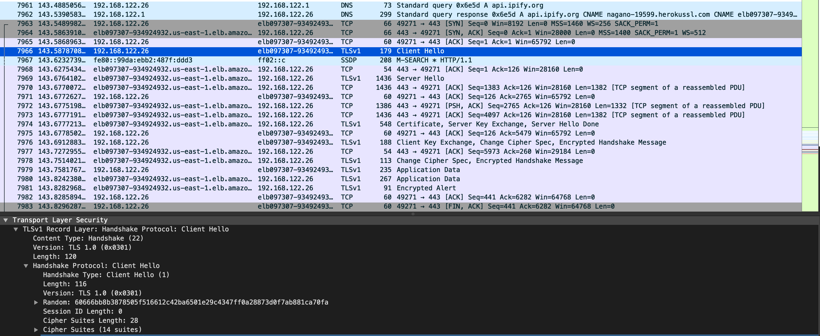Select the Encrypted Alert packet 7981
820x336 pixels.
223,188
